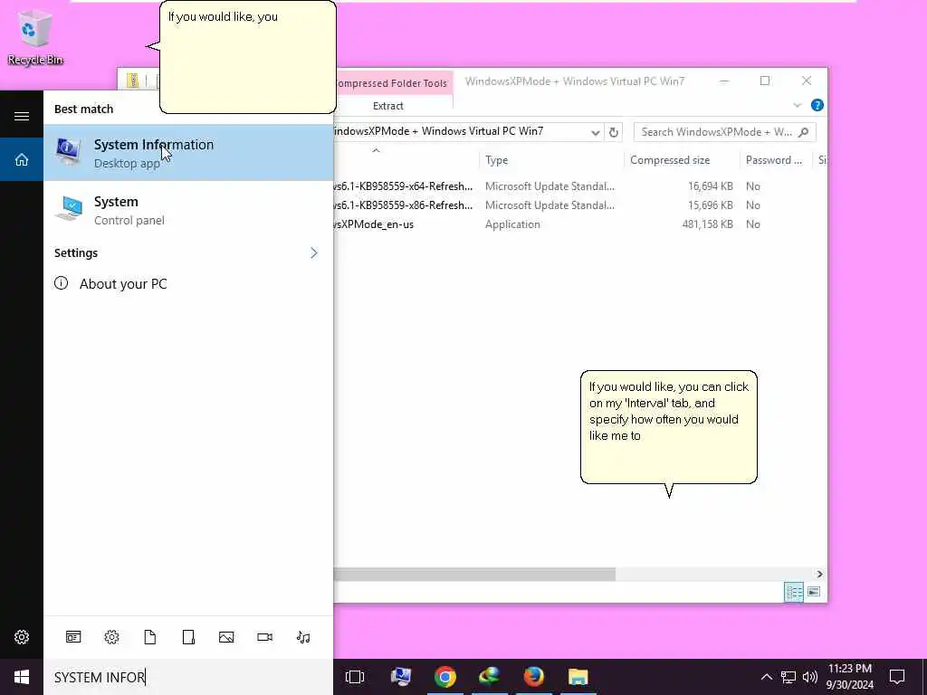Expand the Start menu hamburger button
The width and height of the screenshot is (927, 695).
click(22, 116)
